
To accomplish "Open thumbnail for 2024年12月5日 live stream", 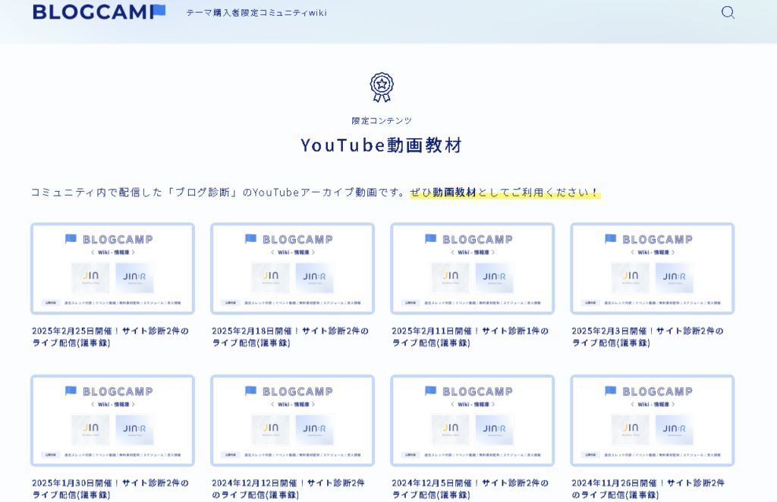I will click(x=472, y=421).
